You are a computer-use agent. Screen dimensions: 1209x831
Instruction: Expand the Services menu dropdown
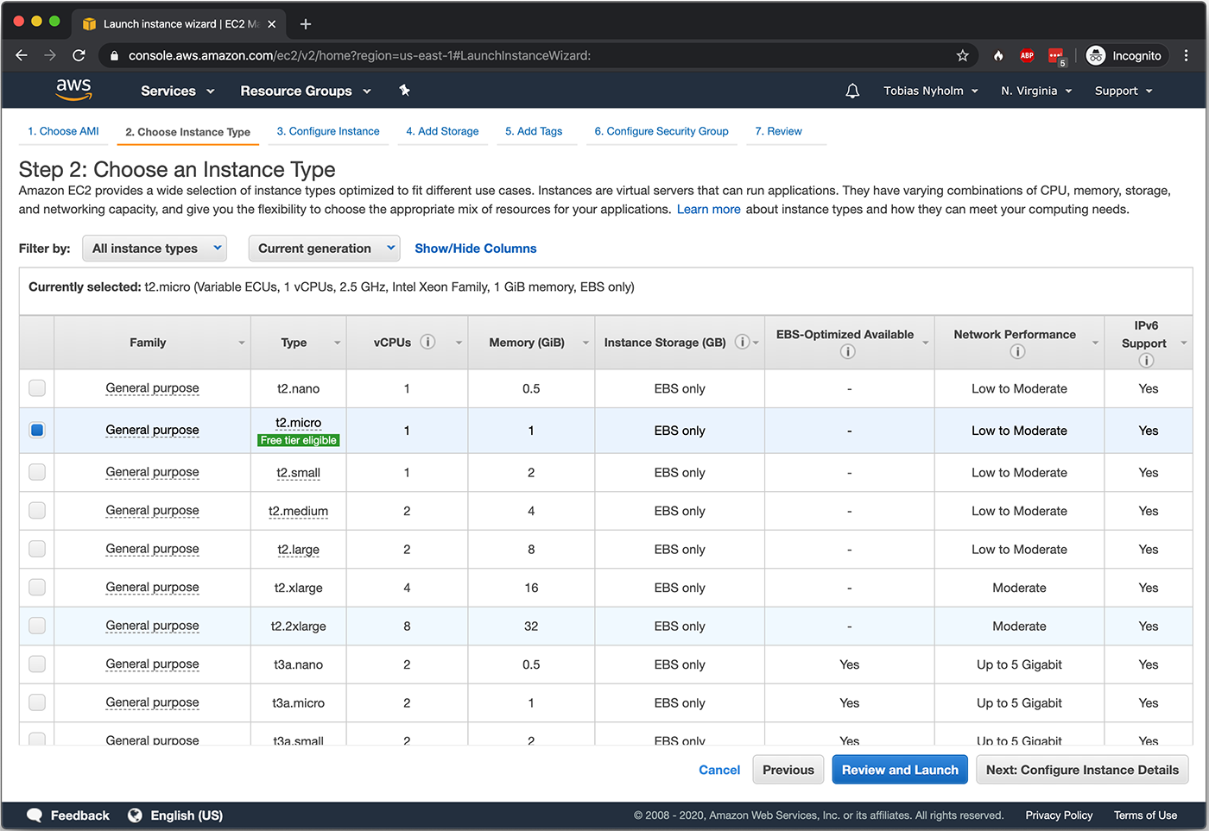point(177,91)
